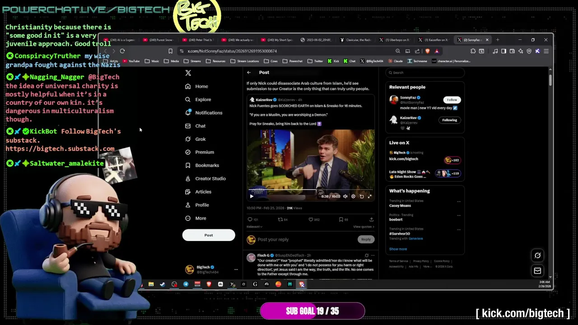
Task: Open Chat in the X sidebar
Action: [195, 126]
